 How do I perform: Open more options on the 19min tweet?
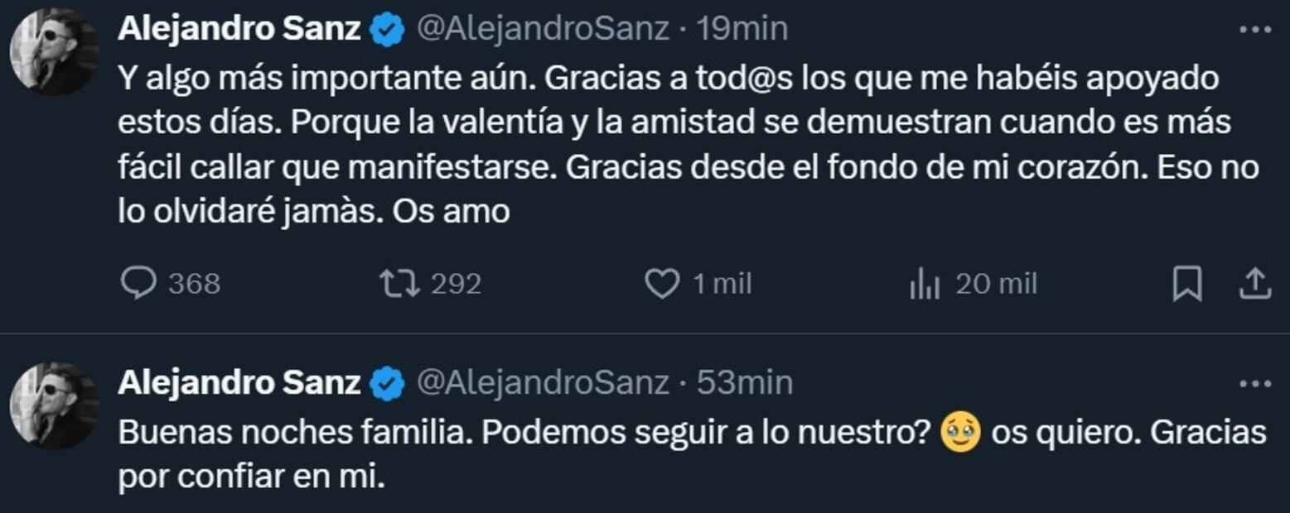click(x=1254, y=30)
